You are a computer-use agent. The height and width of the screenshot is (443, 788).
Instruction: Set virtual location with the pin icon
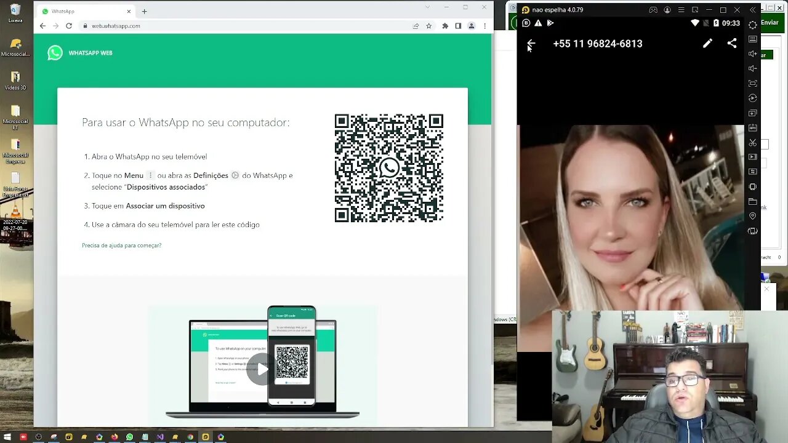coord(752,217)
